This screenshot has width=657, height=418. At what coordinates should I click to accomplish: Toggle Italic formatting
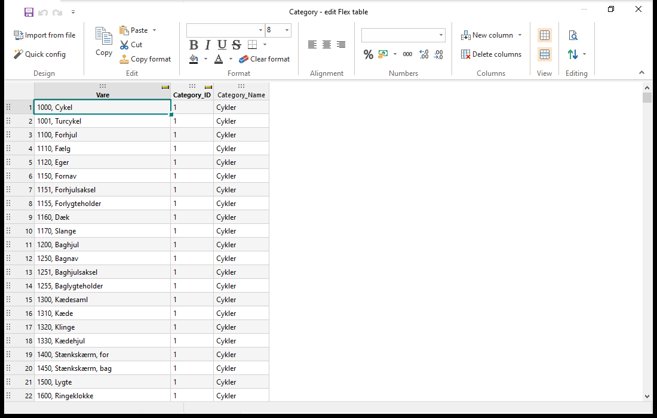[x=208, y=44]
